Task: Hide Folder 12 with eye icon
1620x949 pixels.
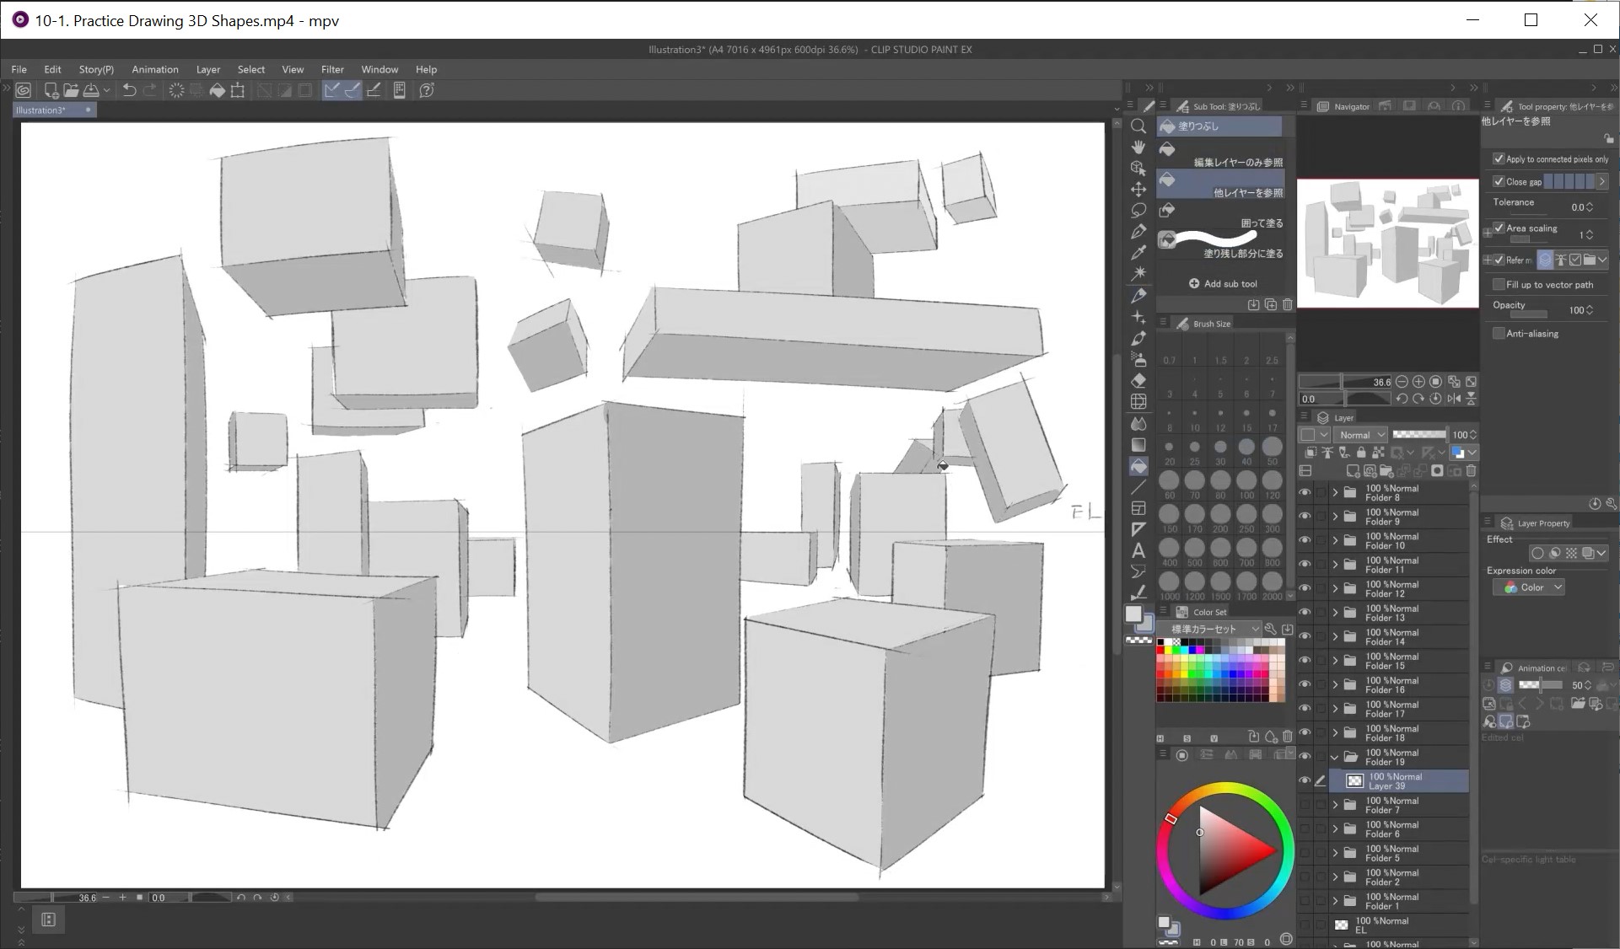Action: click(x=1305, y=588)
